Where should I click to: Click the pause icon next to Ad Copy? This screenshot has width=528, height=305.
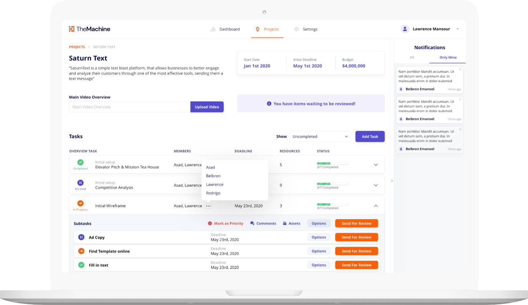coord(81,237)
